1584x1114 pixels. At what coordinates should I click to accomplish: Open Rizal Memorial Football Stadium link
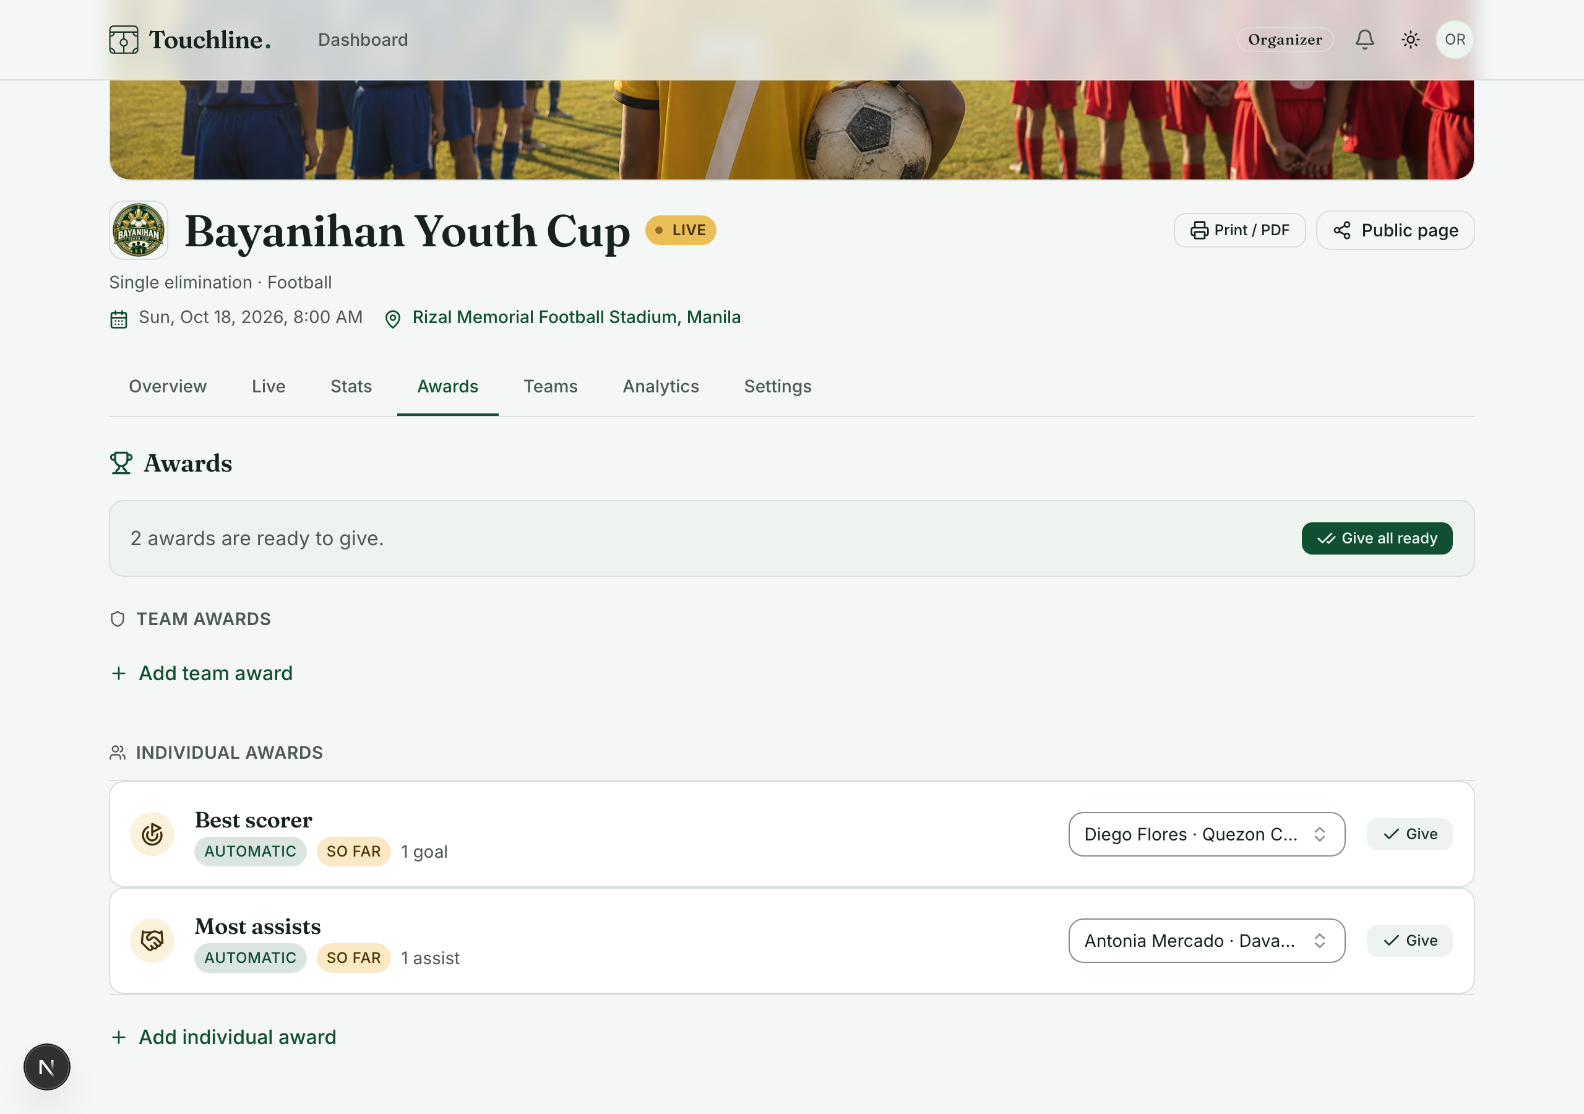[577, 317]
